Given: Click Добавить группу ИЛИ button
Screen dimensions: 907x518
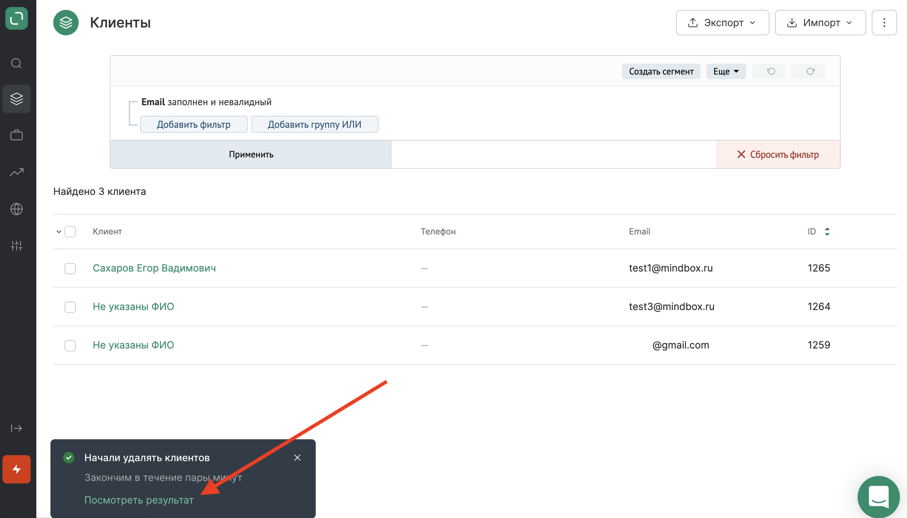Looking at the screenshot, I should tap(315, 124).
